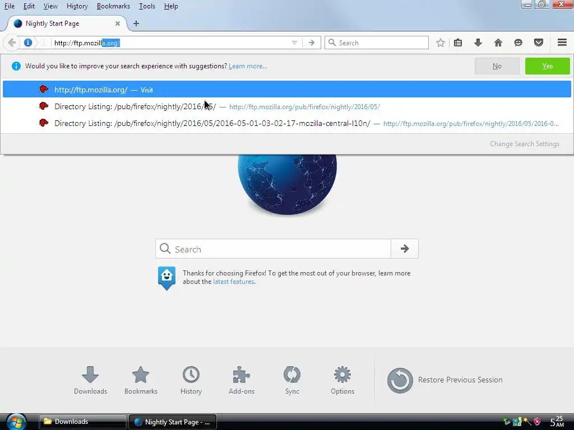
Task: Open the File menu
Action: click(9, 6)
